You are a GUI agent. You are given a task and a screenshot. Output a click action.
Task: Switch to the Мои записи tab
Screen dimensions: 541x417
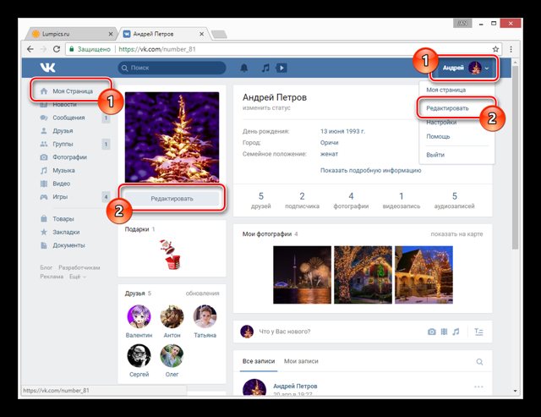click(x=301, y=361)
